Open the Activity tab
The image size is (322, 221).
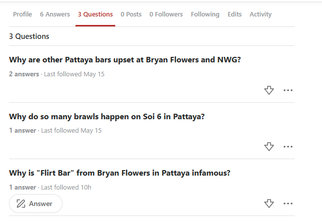point(261,14)
